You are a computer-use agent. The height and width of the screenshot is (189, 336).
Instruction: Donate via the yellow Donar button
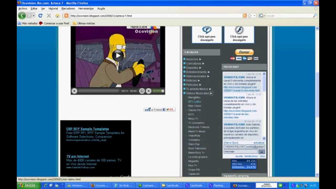point(244,52)
